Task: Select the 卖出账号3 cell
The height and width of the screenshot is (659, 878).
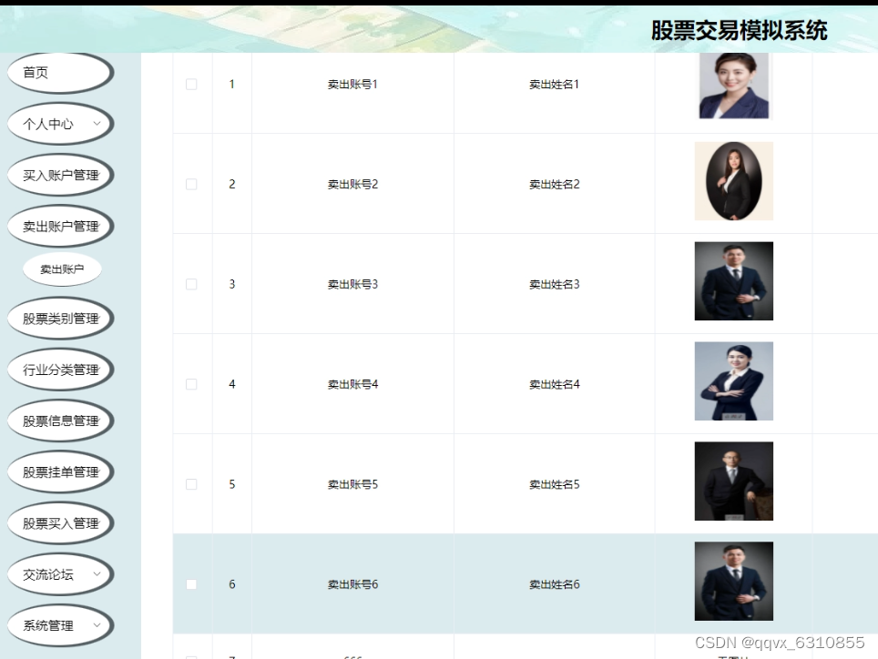Action: pos(352,284)
